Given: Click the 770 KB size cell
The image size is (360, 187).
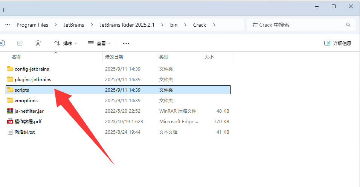Looking at the screenshot, I should click(221, 122).
